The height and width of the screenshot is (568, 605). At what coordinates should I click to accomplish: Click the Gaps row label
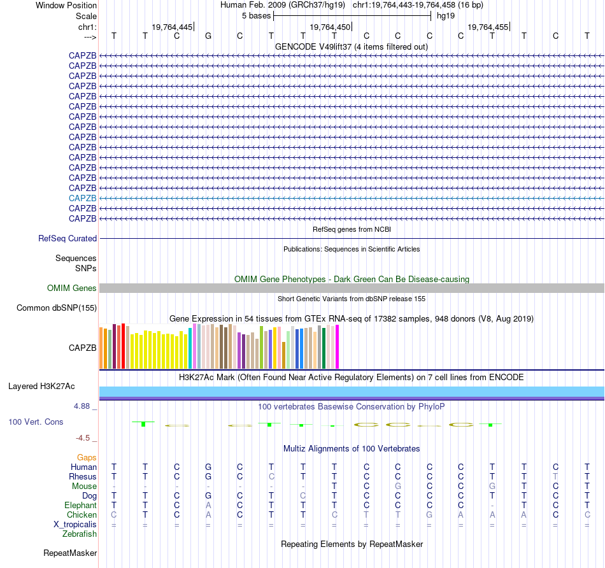(x=87, y=458)
